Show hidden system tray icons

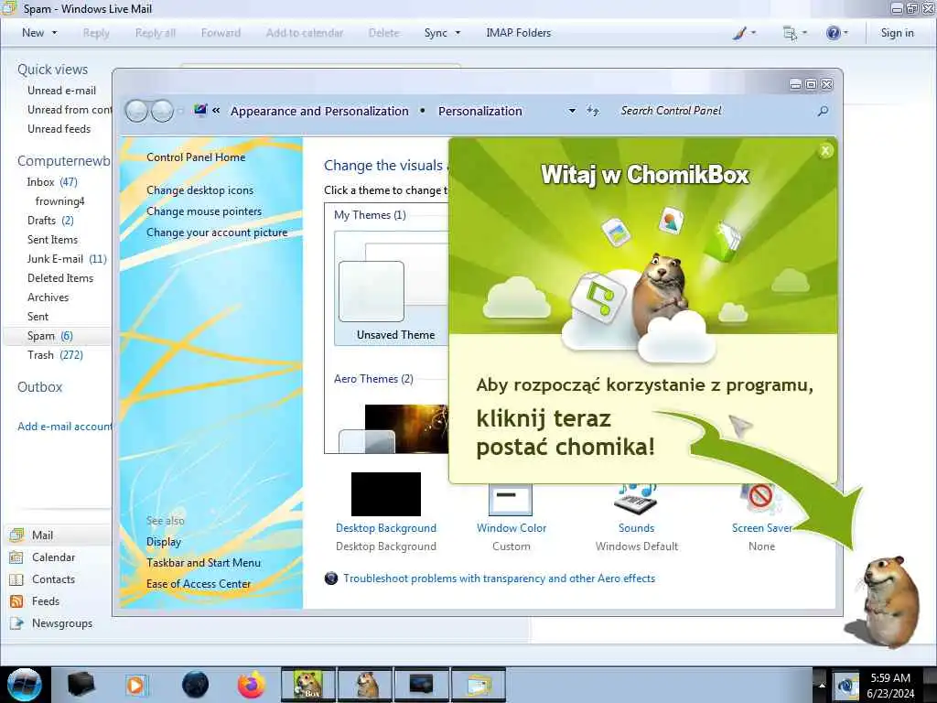[x=821, y=686]
